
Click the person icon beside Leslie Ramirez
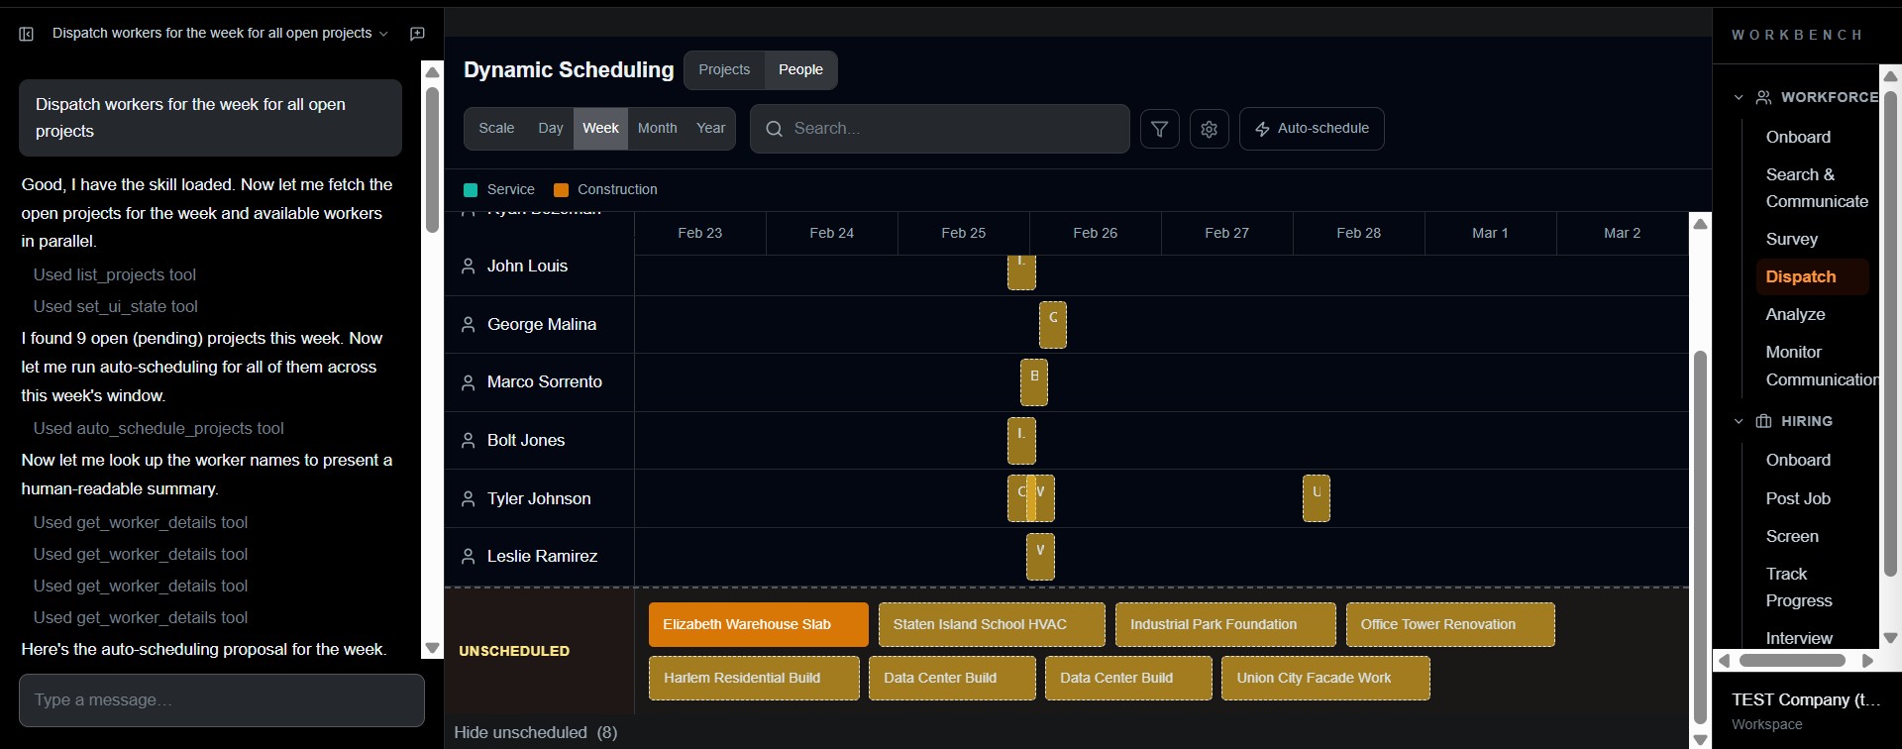pyautogui.click(x=469, y=557)
